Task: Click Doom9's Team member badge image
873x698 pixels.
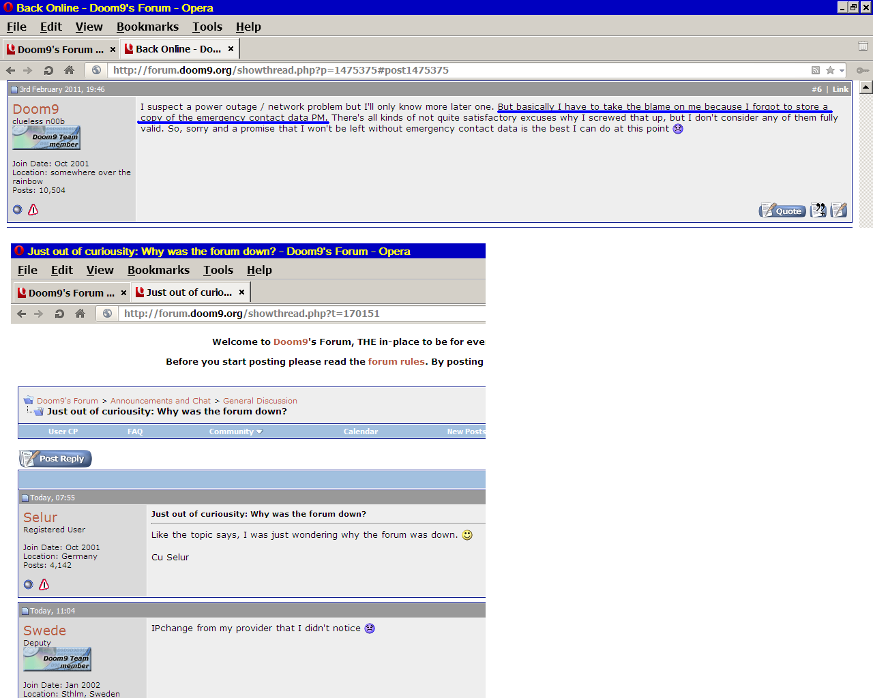Action: click(46, 138)
